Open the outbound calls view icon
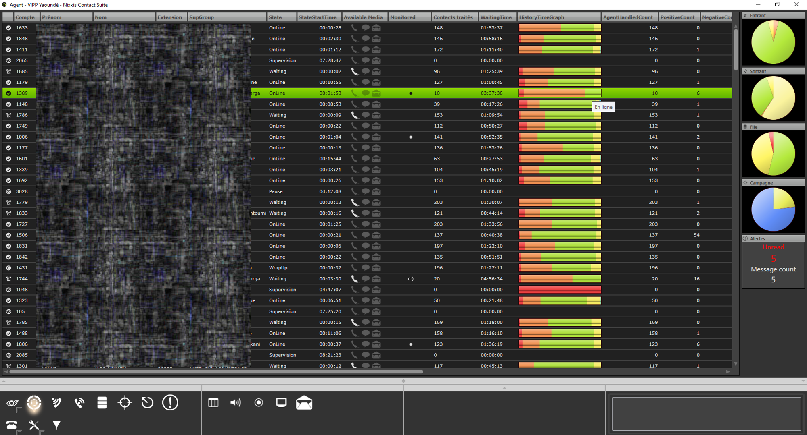This screenshot has width=807, height=435. click(x=79, y=403)
